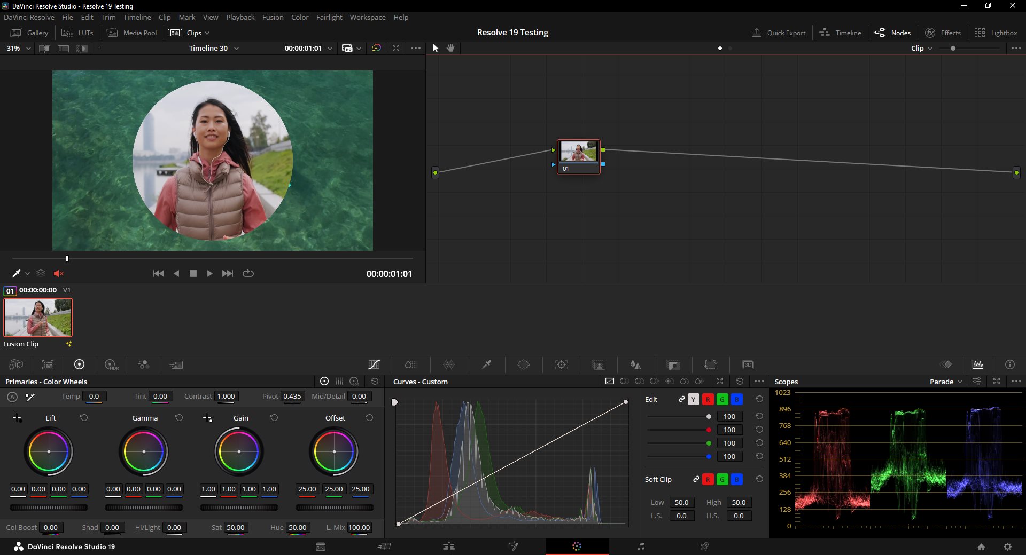This screenshot has height=555, width=1026.
Task: Toggle curve channel ganging link in Edit
Action: pos(682,399)
